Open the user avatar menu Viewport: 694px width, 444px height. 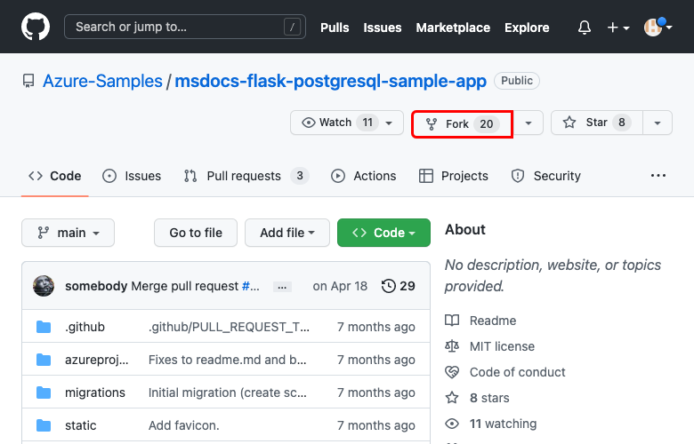[x=658, y=28]
